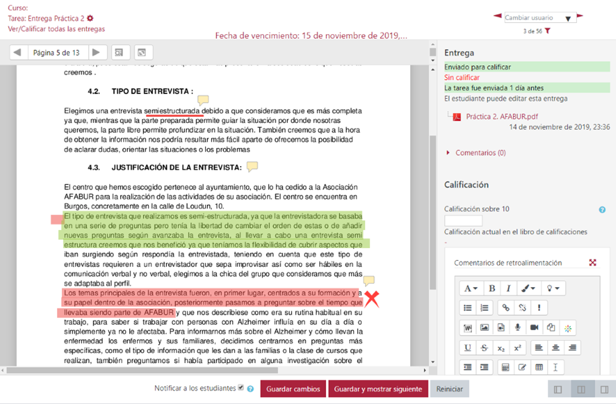Screen dimensions: 616x404
Task: Record audio with microphone icon
Action: [517, 328]
